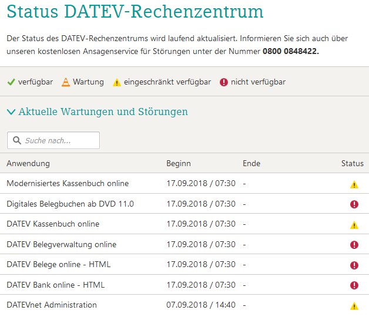The width and height of the screenshot is (369, 317).
Task: Click the 07.09.2018 / 14:40 start date
Action: coord(201,305)
